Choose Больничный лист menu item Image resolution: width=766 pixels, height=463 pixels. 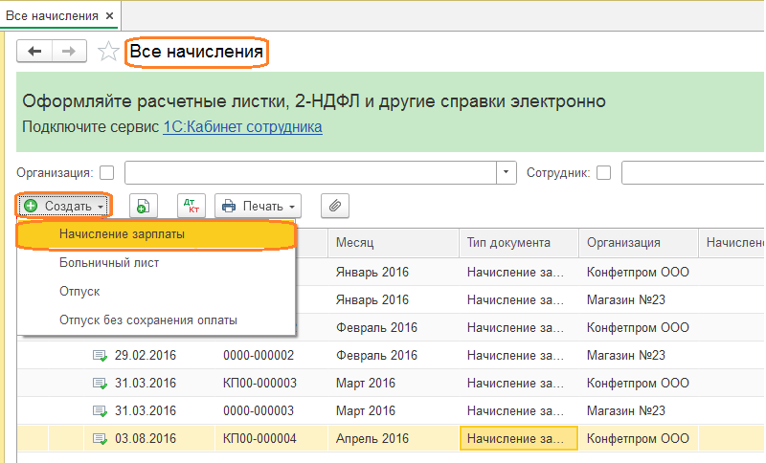pyautogui.click(x=108, y=262)
